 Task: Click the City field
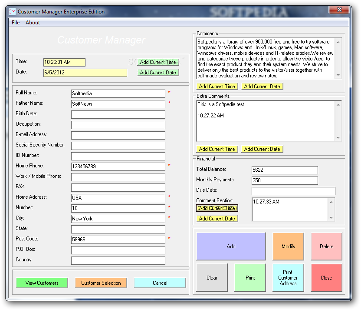118,219
